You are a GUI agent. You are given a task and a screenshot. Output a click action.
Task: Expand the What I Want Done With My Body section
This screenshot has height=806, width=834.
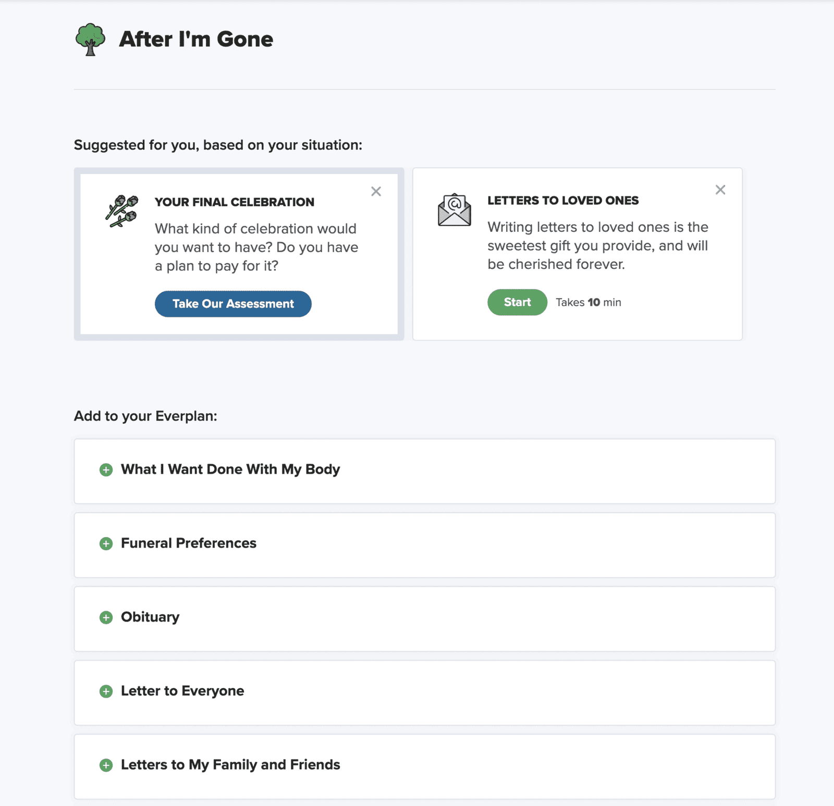[x=230, y=469]
